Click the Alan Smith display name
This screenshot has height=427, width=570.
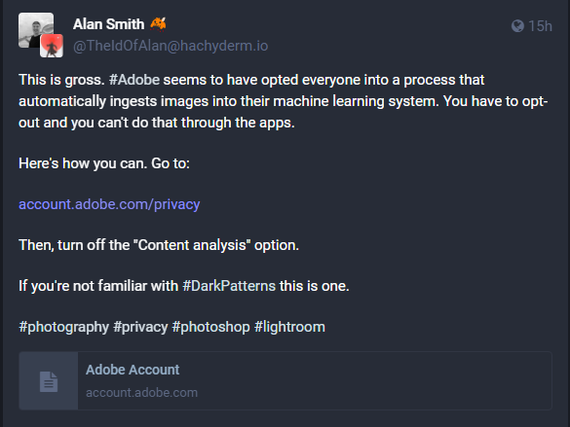[109, 24]
